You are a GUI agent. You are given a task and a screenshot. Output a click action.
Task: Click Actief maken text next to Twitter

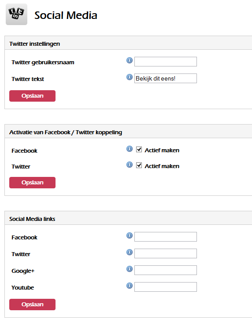coord(162,166)
